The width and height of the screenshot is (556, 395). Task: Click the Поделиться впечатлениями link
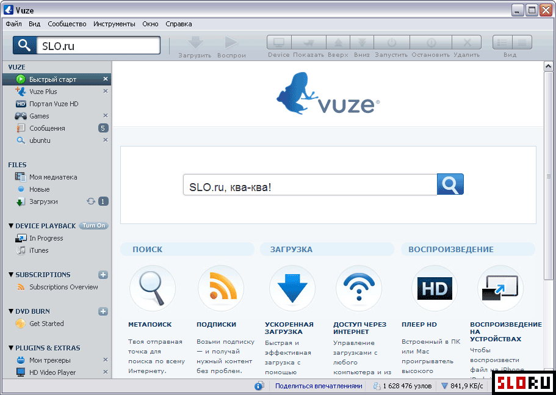tap(319, 386)
